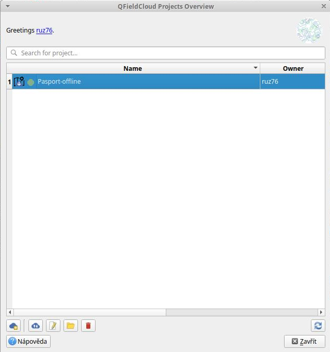Screen dimensions: 330x352
Task: Click the horizontal scrollbar handle
Action: point(86,312)
